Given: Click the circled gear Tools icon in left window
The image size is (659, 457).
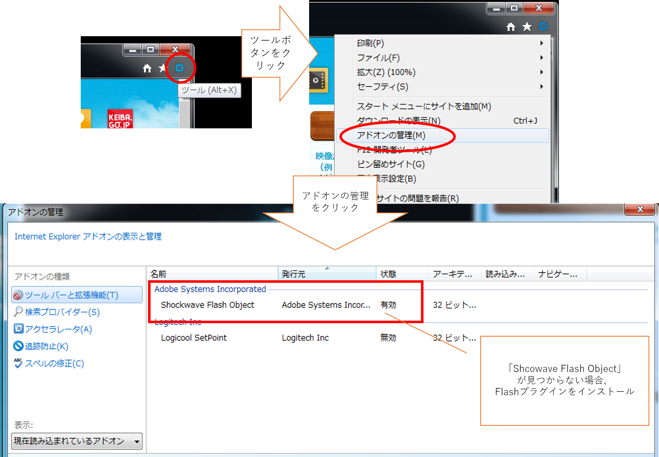Looking at the screenshot, I should pyautogui.click(x=180, y=68).
